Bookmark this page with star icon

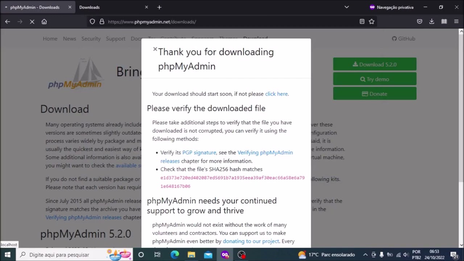(372, 22)
